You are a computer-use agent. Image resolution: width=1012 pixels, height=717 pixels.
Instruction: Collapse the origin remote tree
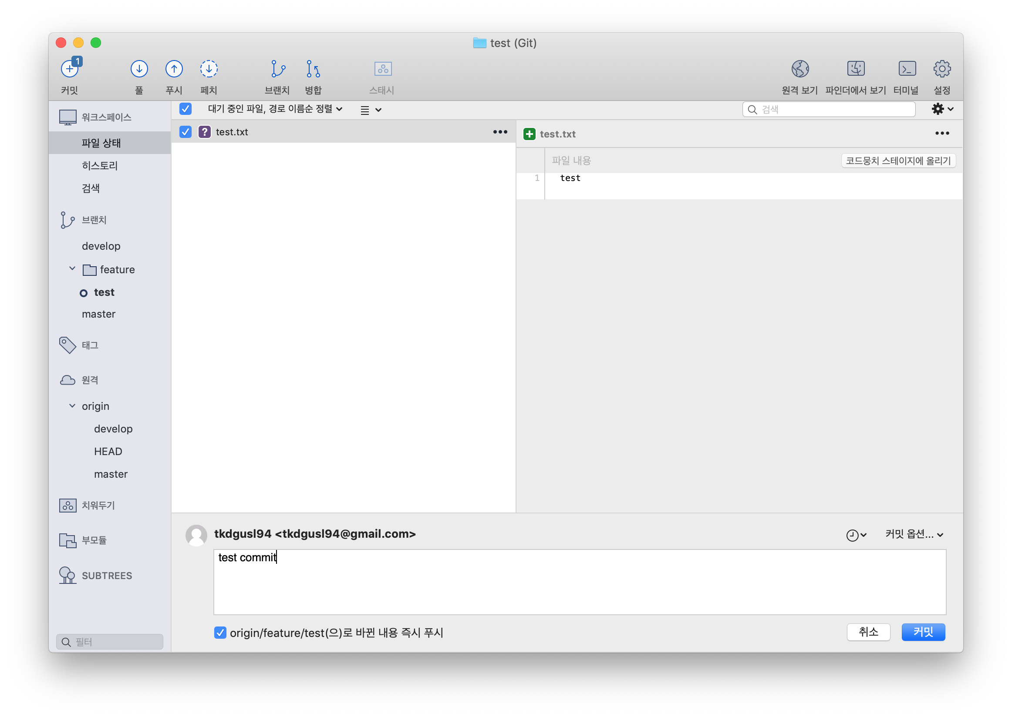coord(72,406)
